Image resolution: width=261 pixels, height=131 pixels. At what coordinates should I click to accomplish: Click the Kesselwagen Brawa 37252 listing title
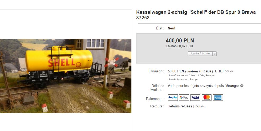click(196, 15)
